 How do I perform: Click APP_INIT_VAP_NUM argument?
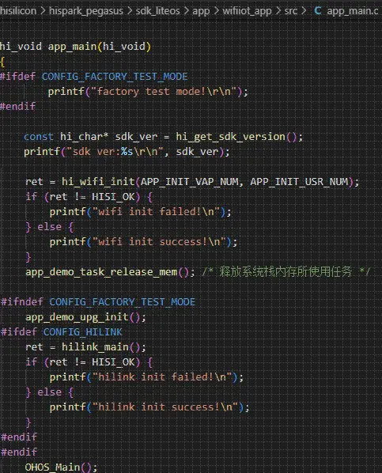[x=189, y=182]
